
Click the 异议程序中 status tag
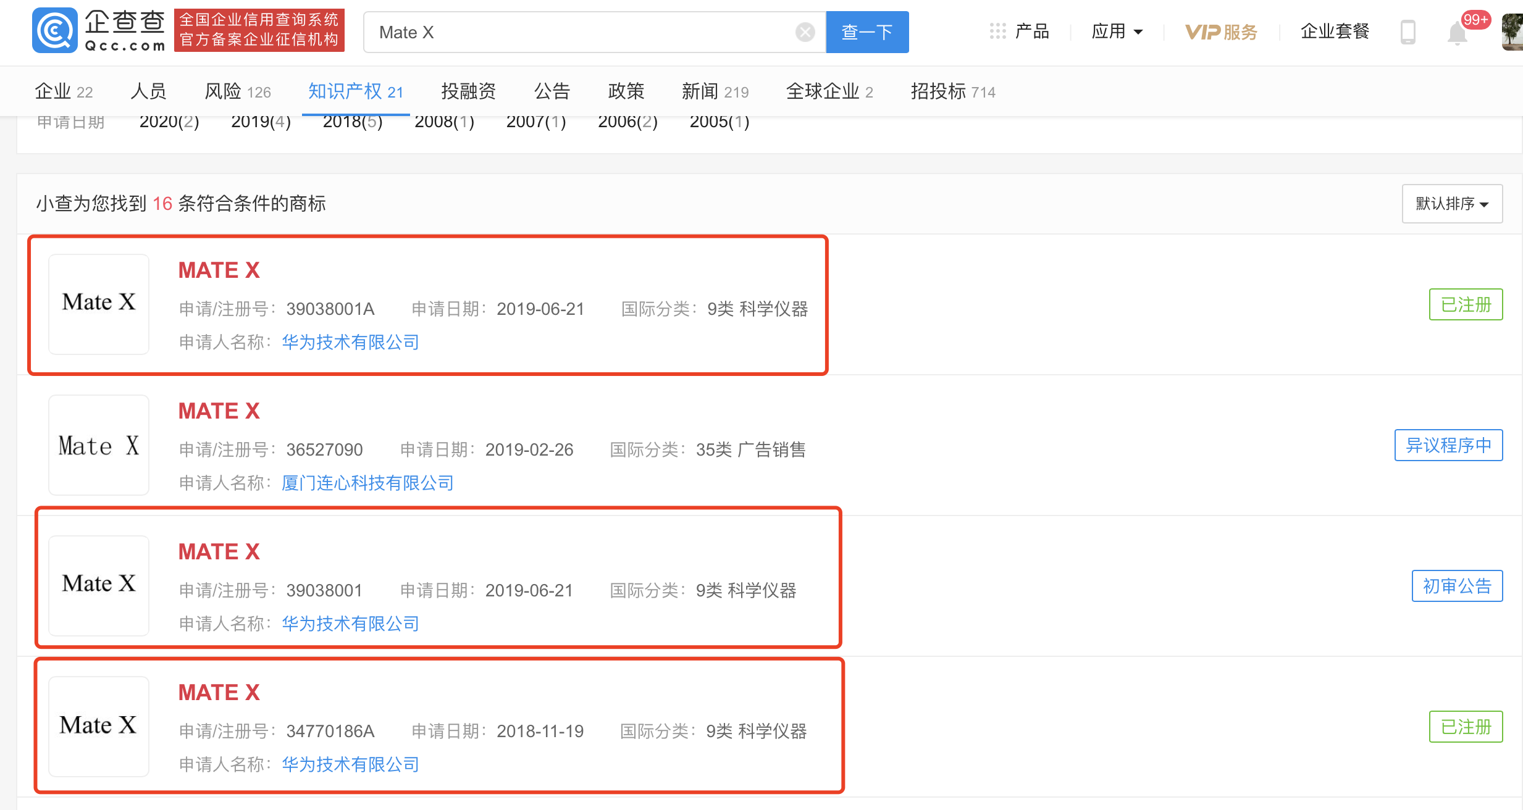(x=1448, y=445)
